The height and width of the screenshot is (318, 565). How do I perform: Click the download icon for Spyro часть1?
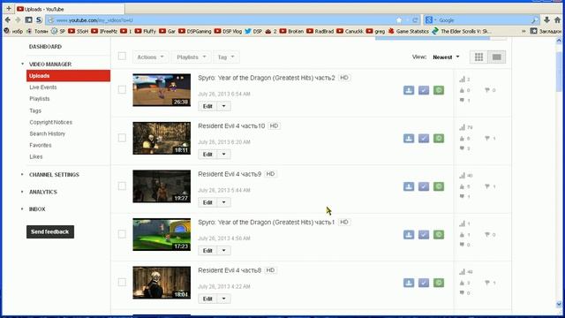pos(409,235)
